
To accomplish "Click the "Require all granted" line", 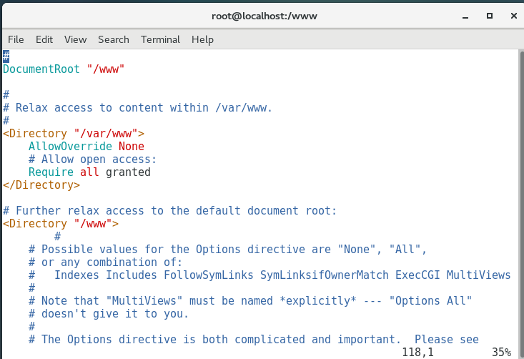I will point(89,172).
